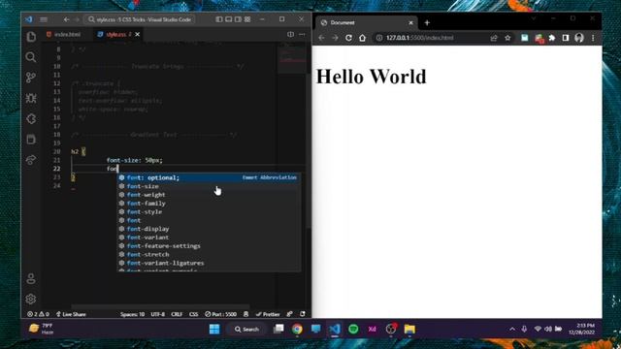Change indentation via Spaces: 10
This screenshot has height=349, width=621.
pos(132,314)
